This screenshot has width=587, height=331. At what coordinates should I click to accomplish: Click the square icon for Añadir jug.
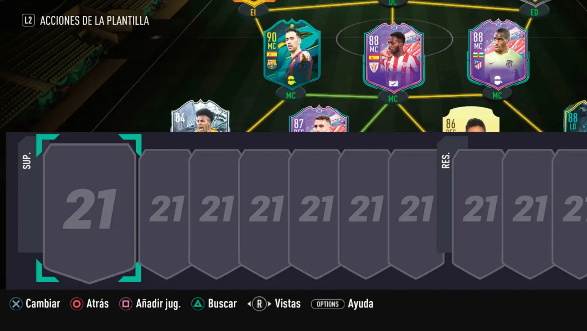[x=126, y=304]
